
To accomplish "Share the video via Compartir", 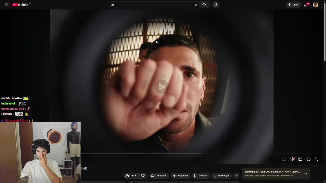I will tap(159, 176).
